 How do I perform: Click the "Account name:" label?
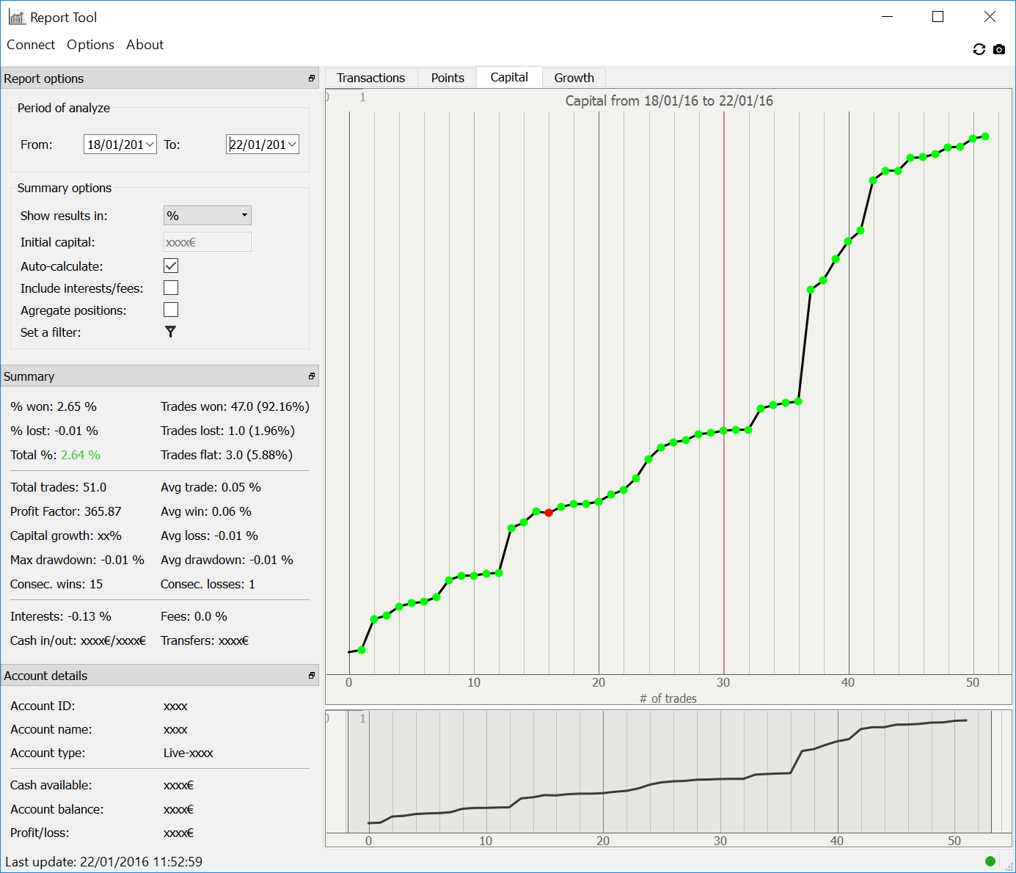pyautogui.click(x=51, y=729)
